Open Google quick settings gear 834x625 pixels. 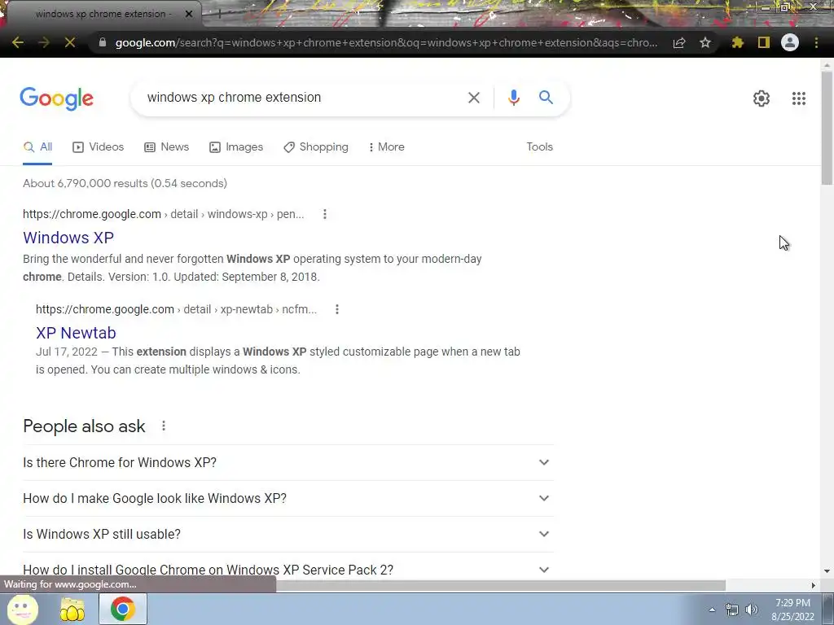[762, 98]
